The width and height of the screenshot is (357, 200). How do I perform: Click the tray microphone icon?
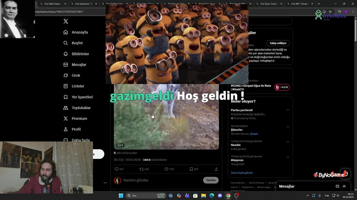click(x=320, y=196)
